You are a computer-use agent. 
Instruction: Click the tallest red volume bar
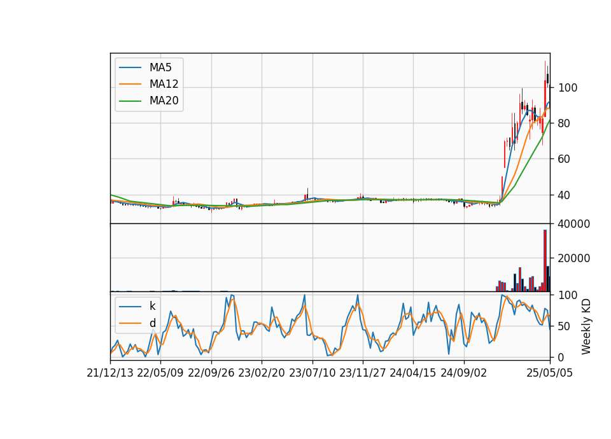(545, 261)
